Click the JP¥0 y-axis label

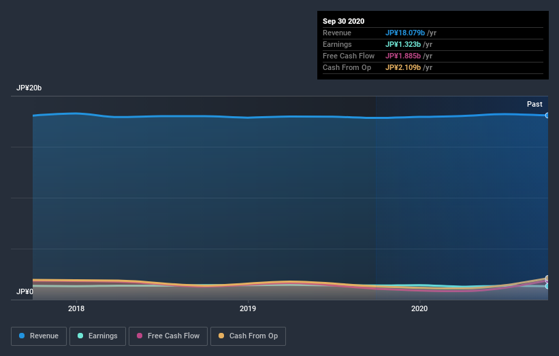pyautogui.click(x=25, y=291)
